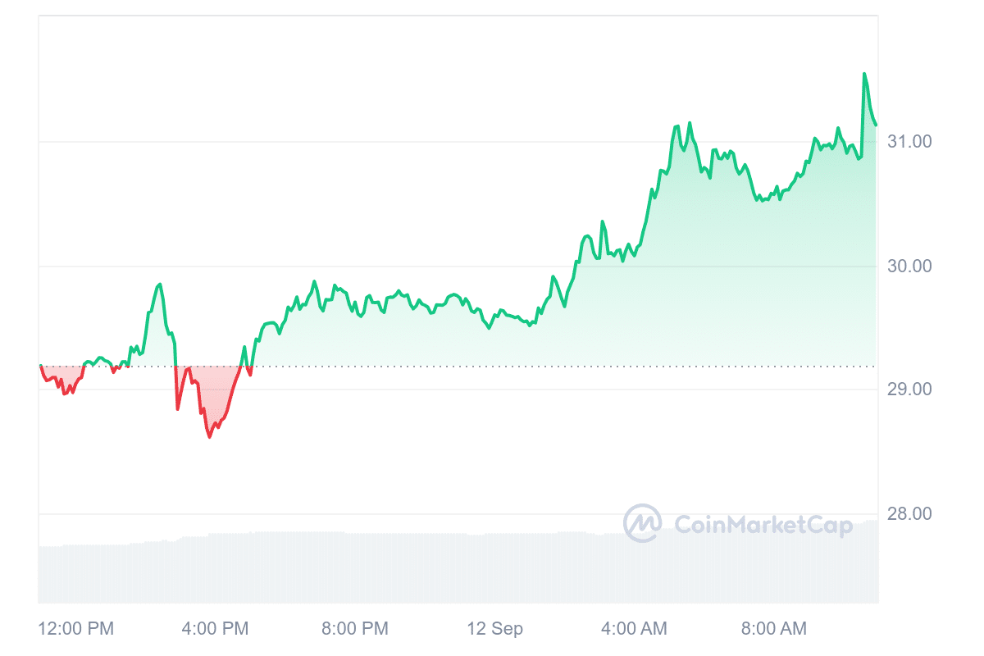Click the lowest red dip of the price line

[x=209, y=437]
